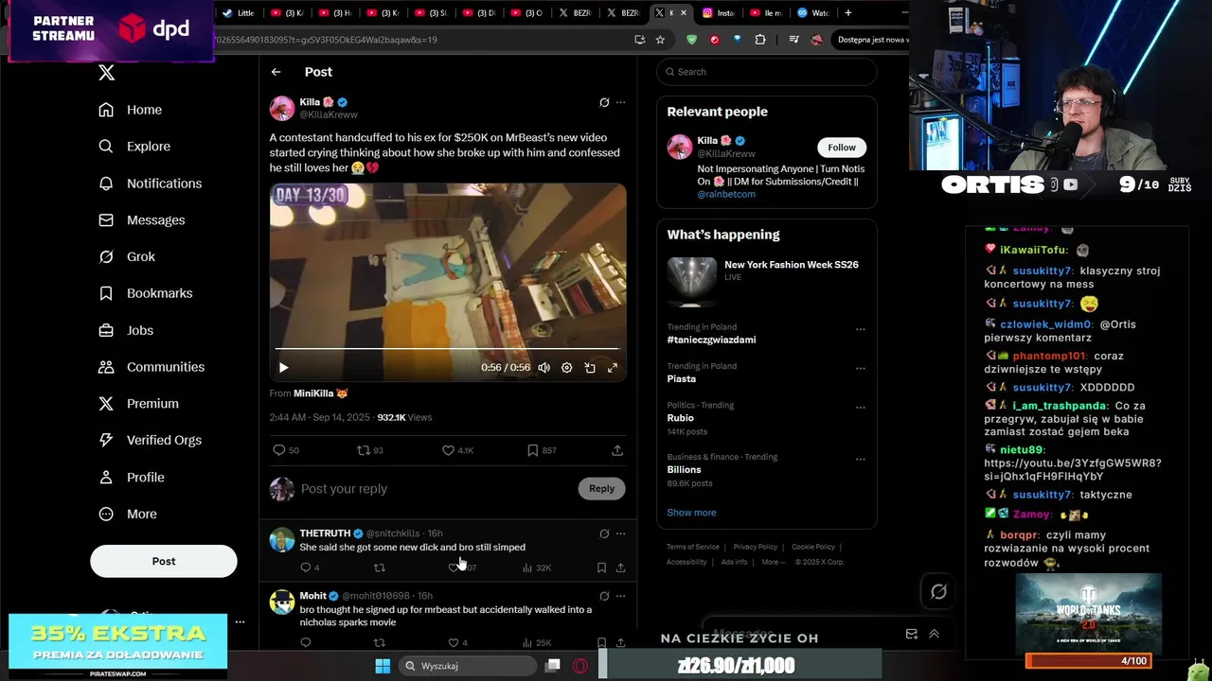Image resolution: width=1212 pixels, height=681 pixels.
Task: View analytics showing 32K views
Action: click(536, 567)
